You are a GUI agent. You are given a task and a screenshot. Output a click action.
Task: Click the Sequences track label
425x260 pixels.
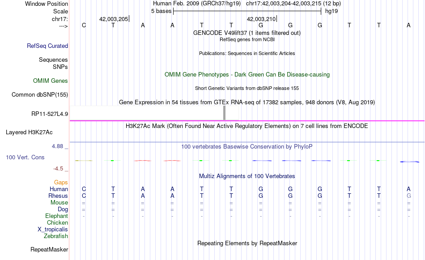click(53, 60)
